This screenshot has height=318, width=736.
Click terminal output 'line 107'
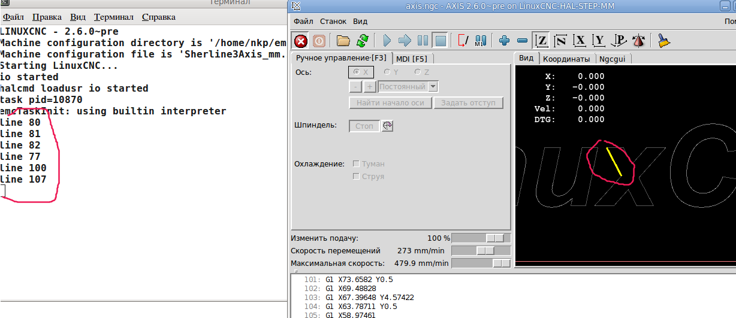click(x=23, y=179)
